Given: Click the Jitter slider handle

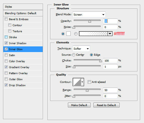Looking at the screenshot, I should click(74, 96).
